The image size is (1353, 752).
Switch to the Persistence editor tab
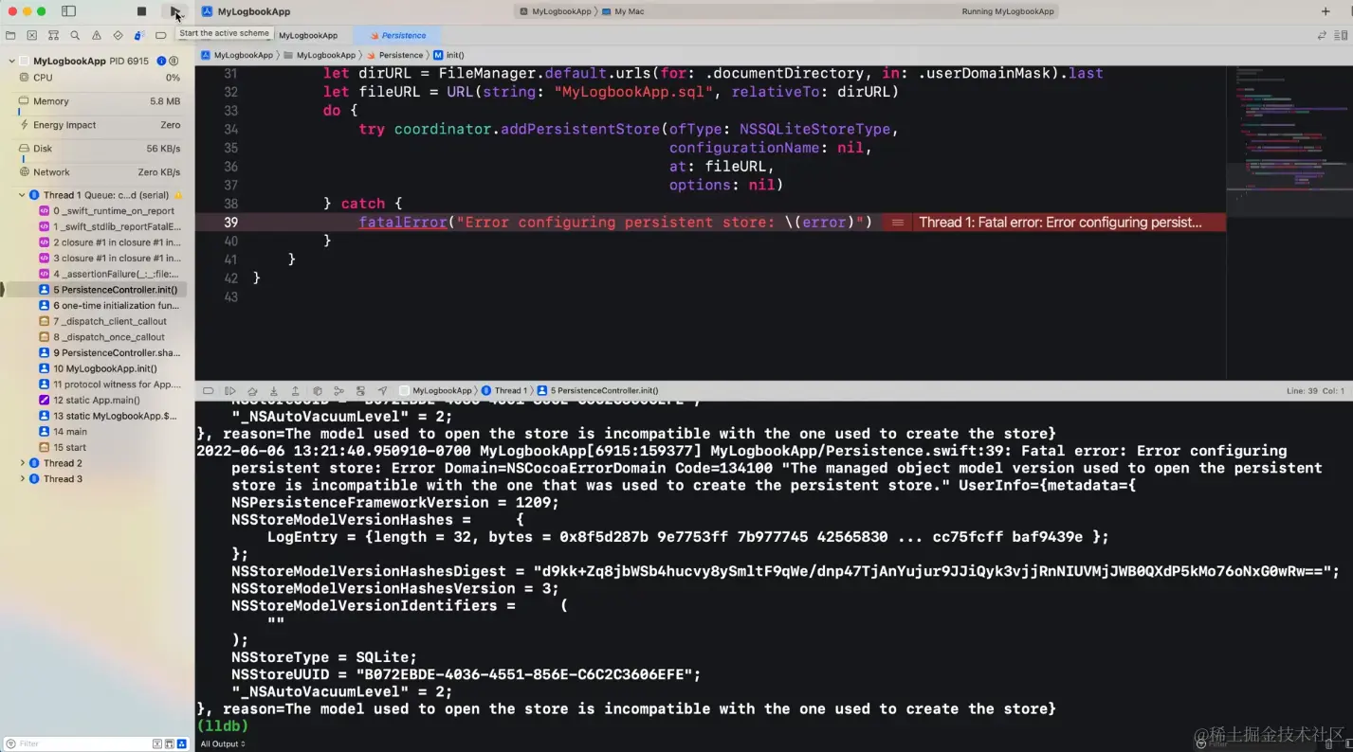tap(398, 35)
